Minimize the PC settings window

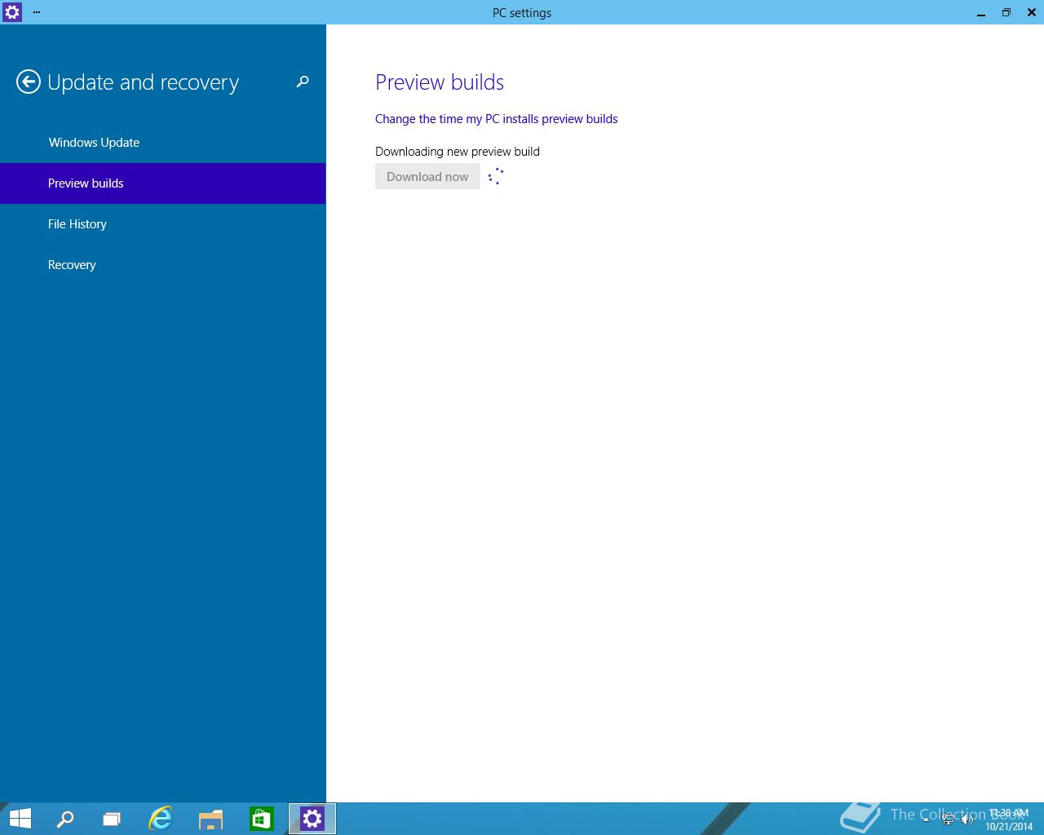coord(981,12)
